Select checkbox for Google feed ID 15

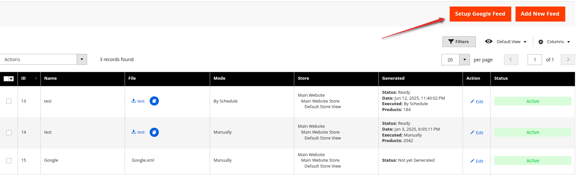(9, 161)
